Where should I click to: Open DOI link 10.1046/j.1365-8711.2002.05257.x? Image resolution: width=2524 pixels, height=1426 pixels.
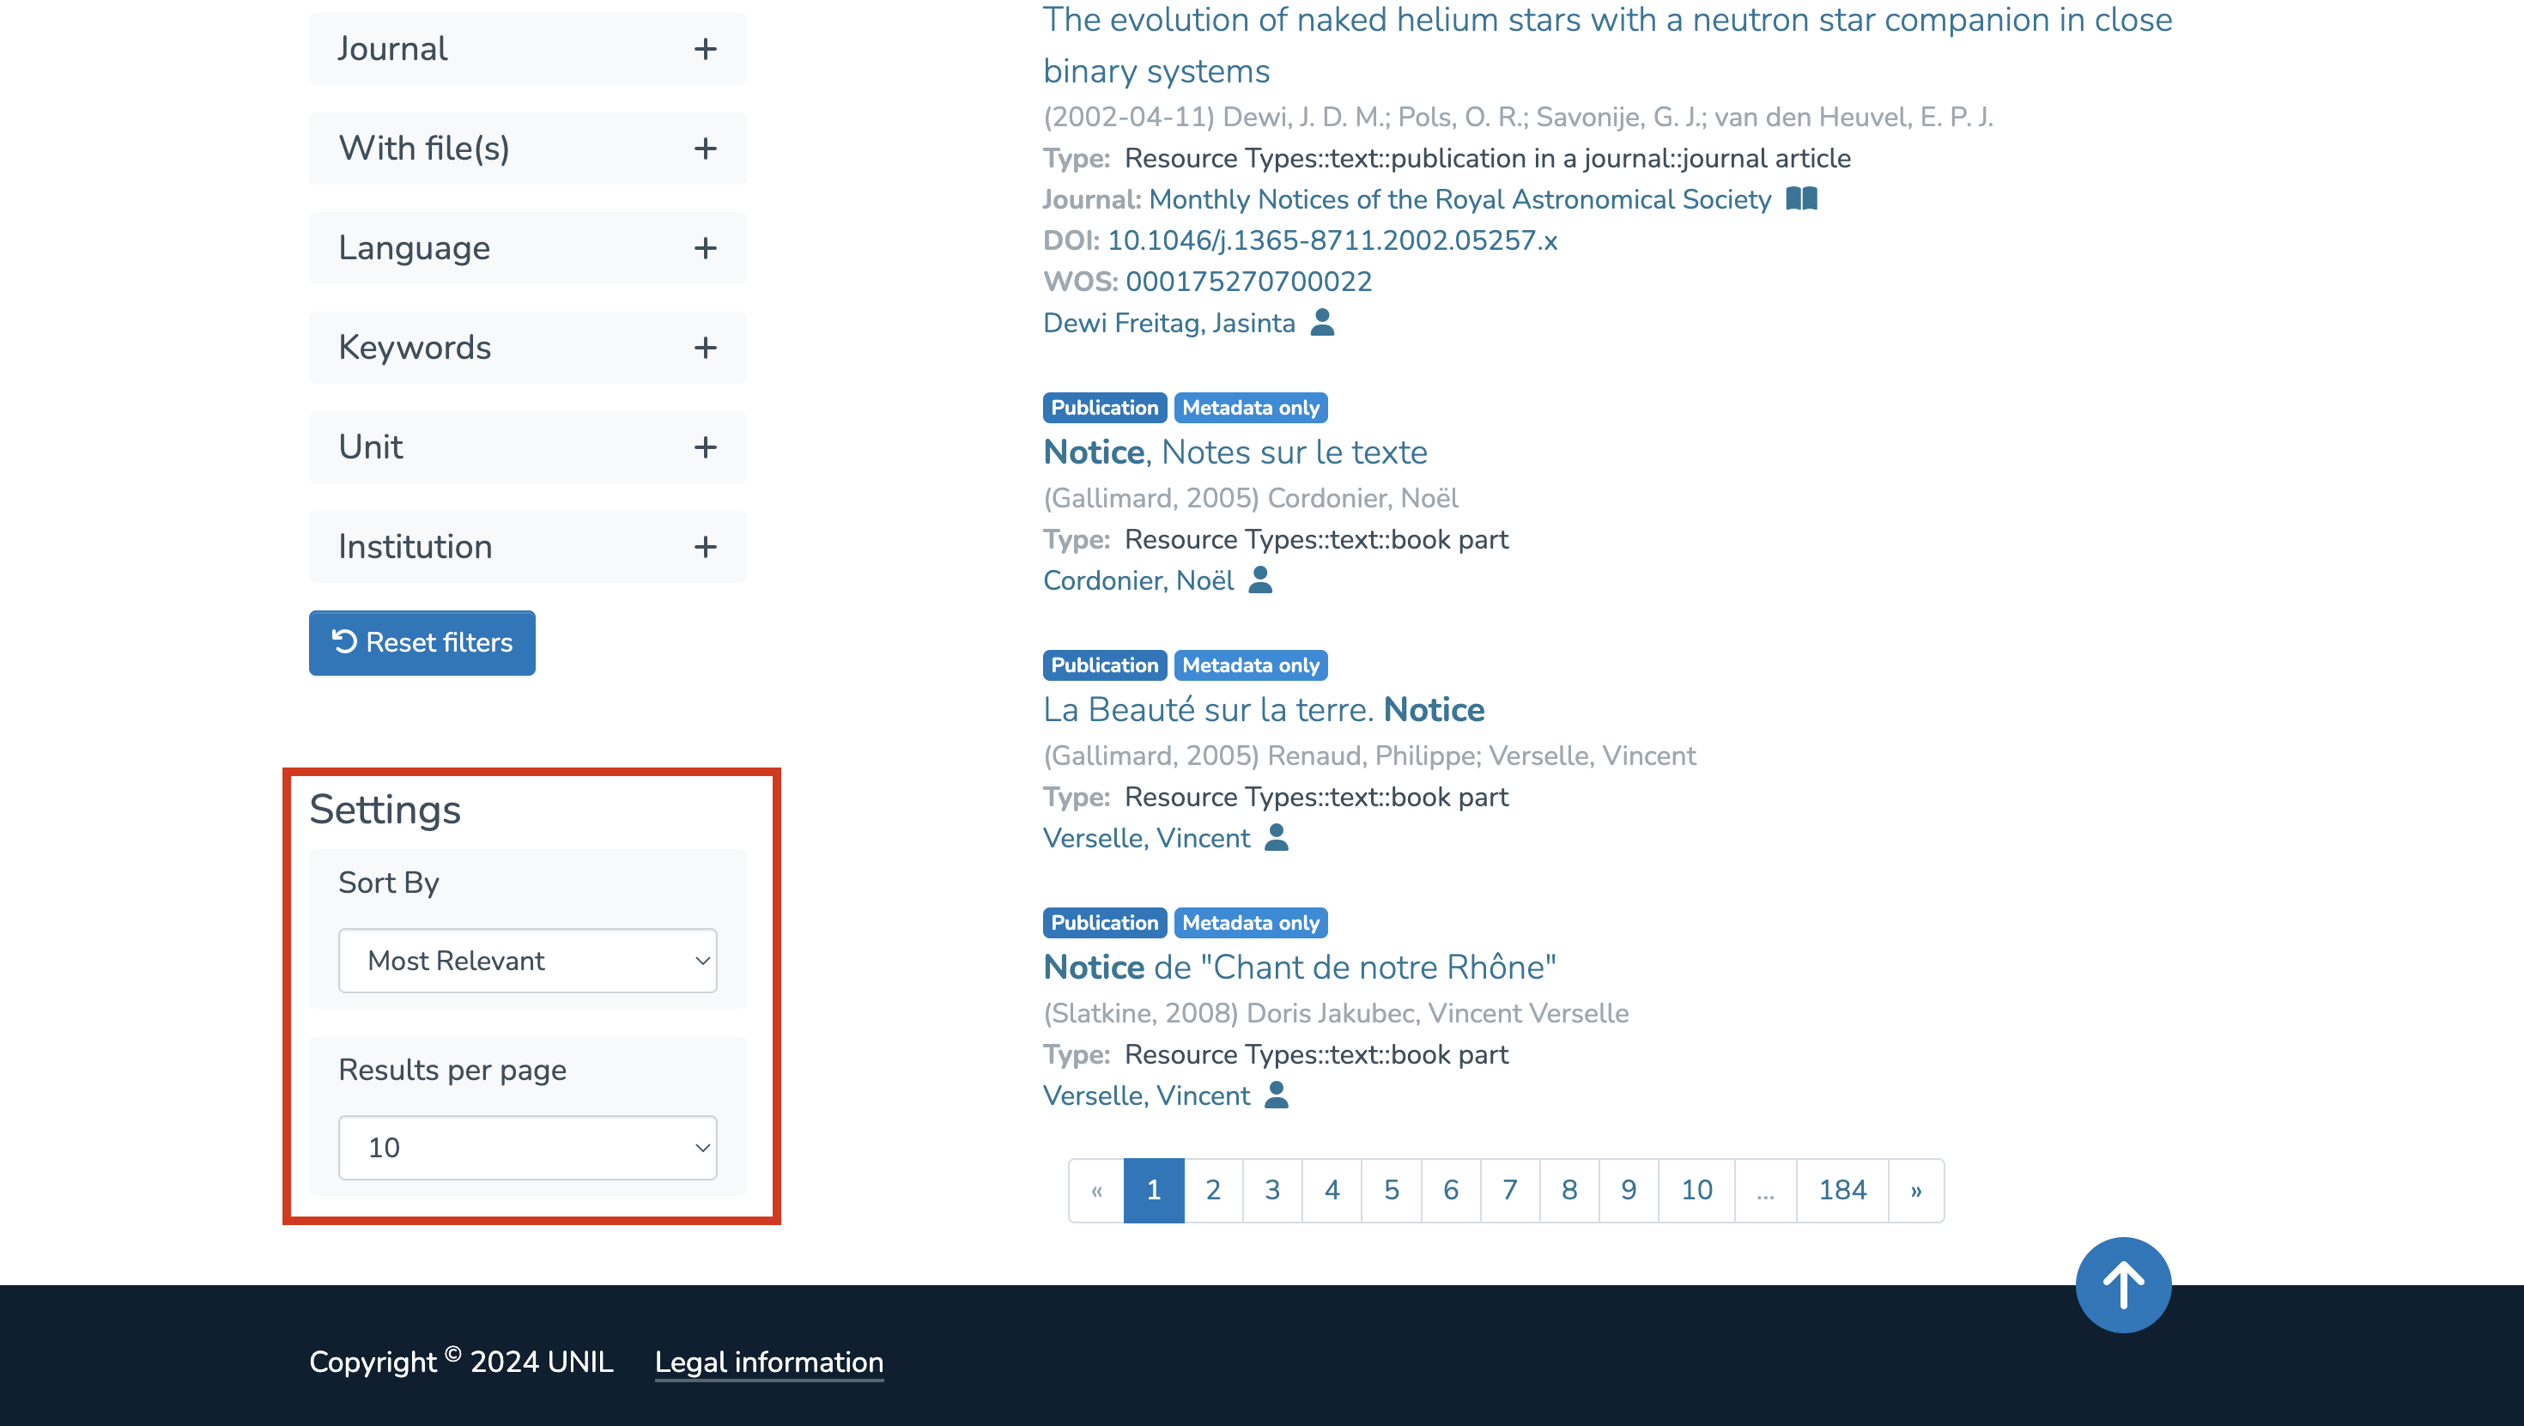click(1332, 240)
